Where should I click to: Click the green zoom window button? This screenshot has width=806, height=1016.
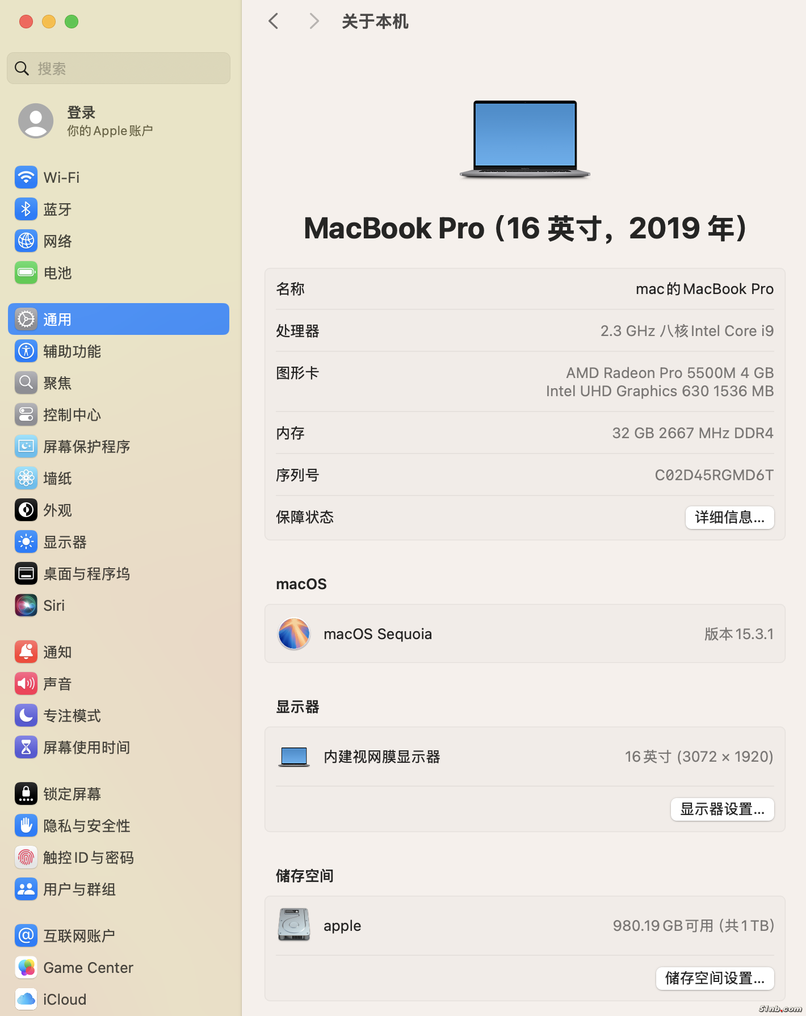[x=72, y=22]
